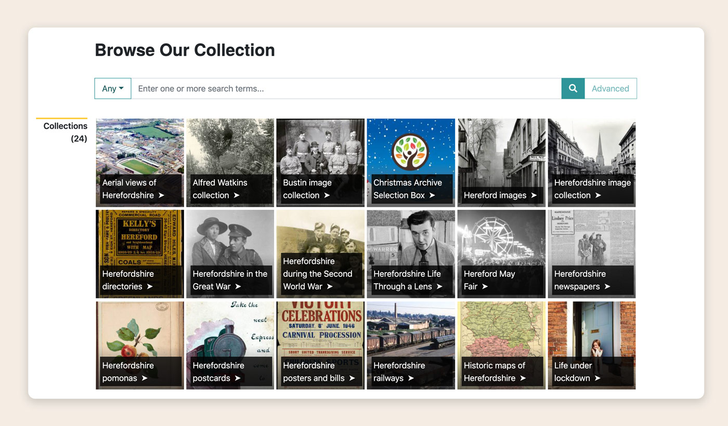Image resolution: width=728 pixels, height=426 pixels.
Task: Click arrow icon on Life under lockdown
Action: click(597, 378)
